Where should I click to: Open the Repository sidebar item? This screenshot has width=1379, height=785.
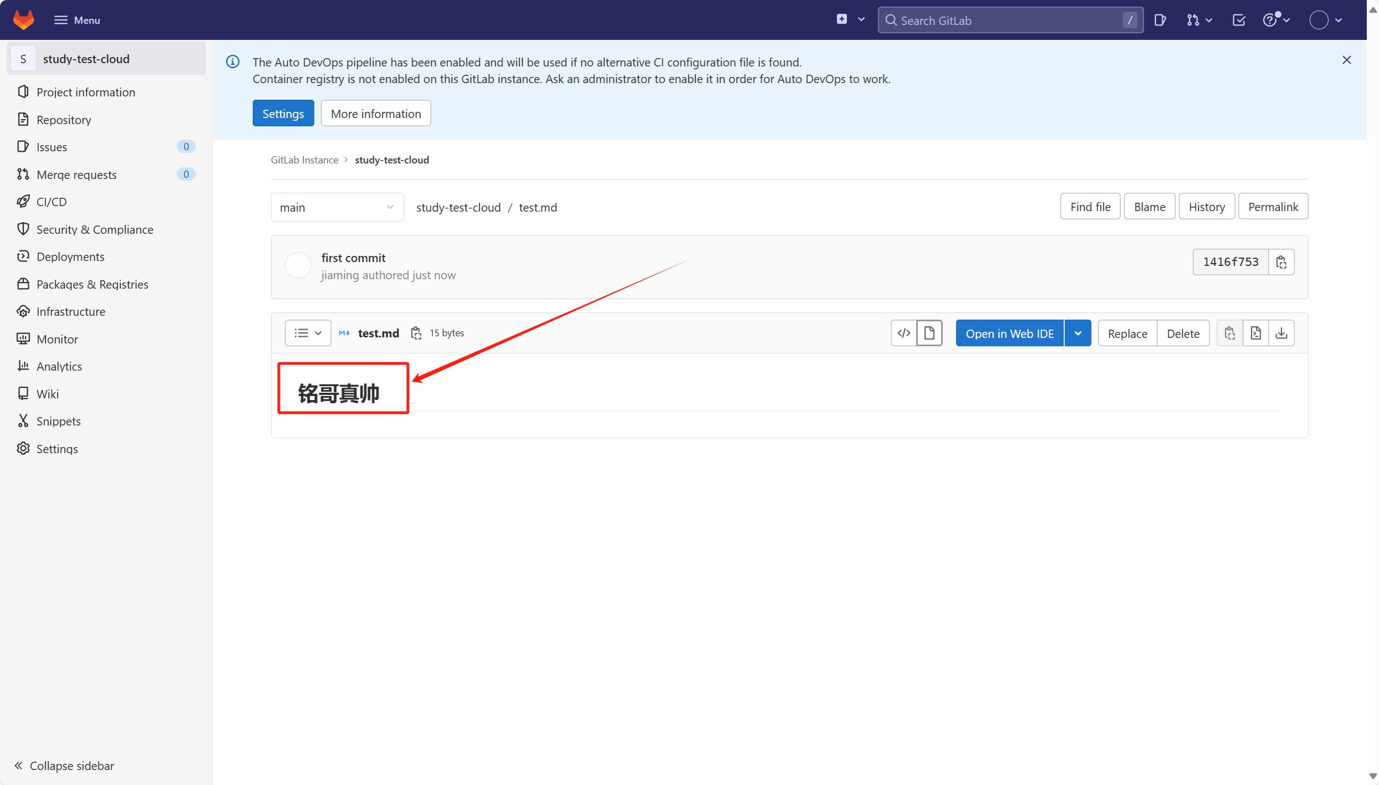pos(63,120)
